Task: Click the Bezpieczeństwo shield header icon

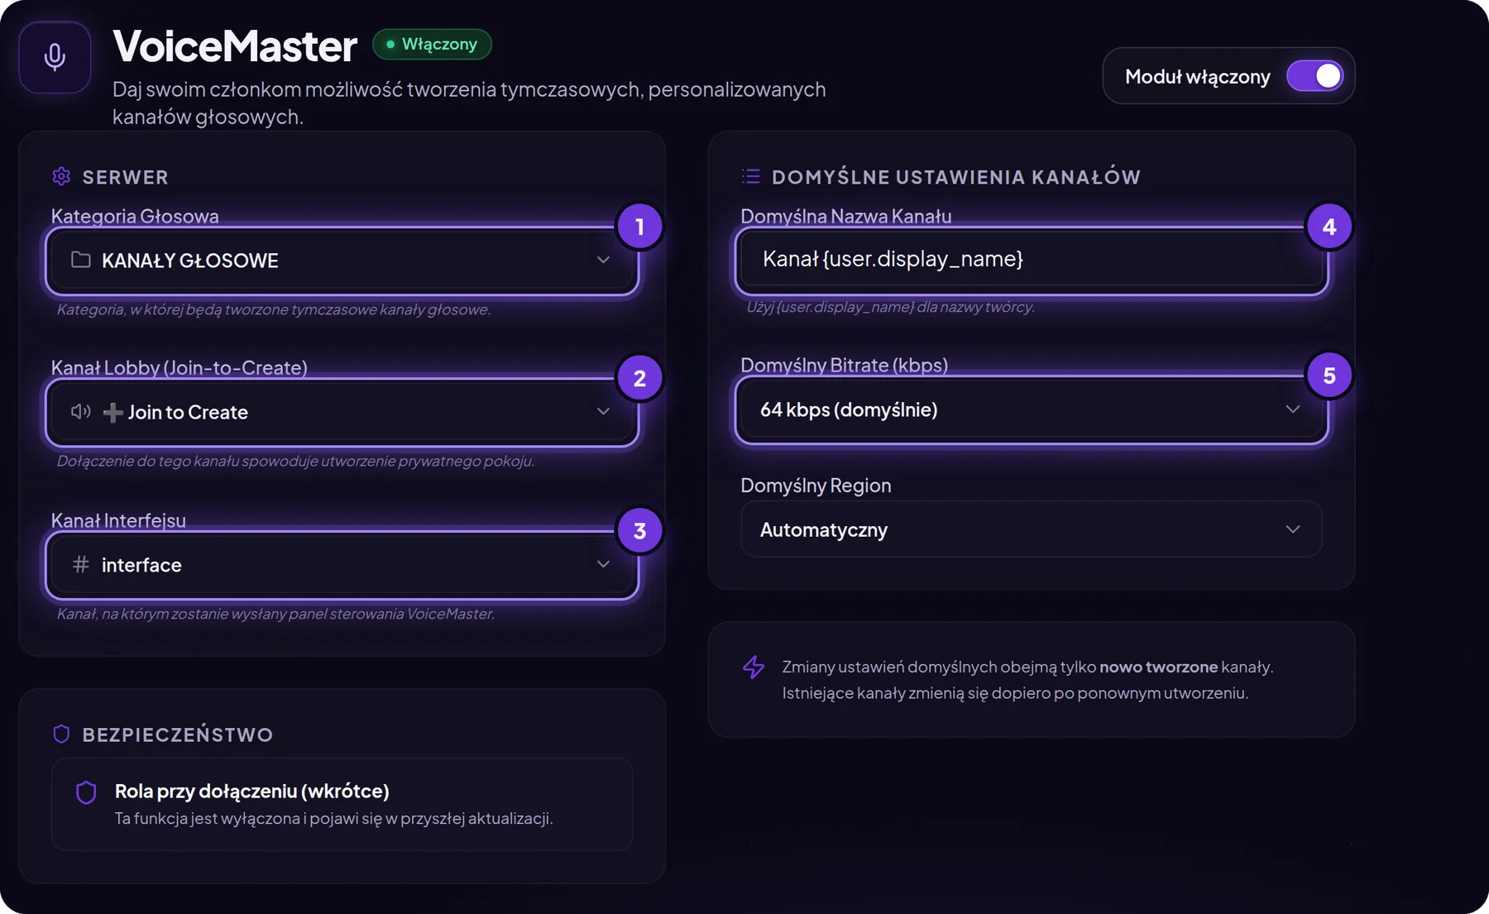Action: click(x=61, y=734)
